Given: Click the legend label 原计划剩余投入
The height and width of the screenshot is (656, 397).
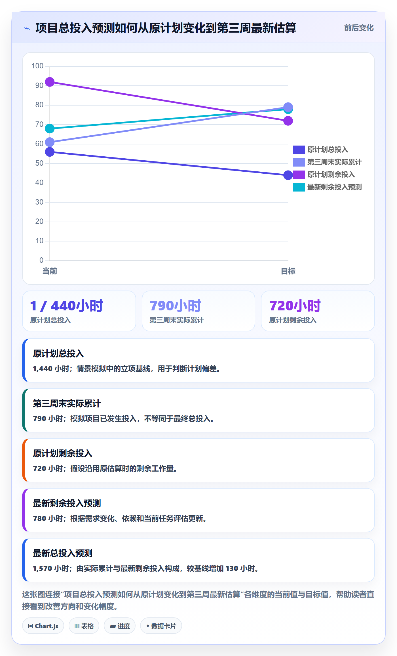Looking at the screenshot, I should (331, 174).
